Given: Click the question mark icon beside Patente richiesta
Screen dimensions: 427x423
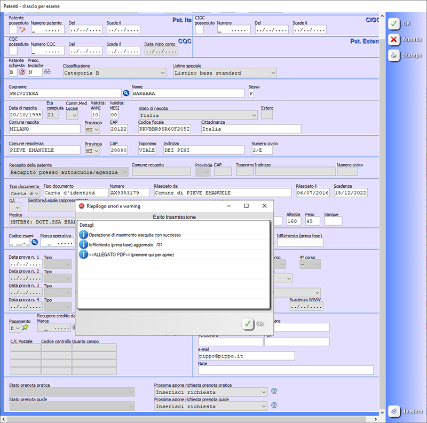Looking at the screenshot, I should (x=22, y=72).
